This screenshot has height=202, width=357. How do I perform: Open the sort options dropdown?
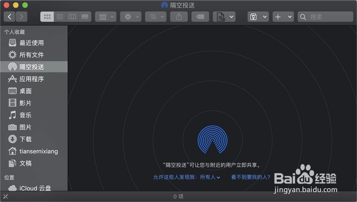(x=156, y=17)
